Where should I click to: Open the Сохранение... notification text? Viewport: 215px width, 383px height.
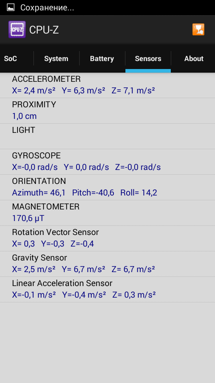coord(47,8)
